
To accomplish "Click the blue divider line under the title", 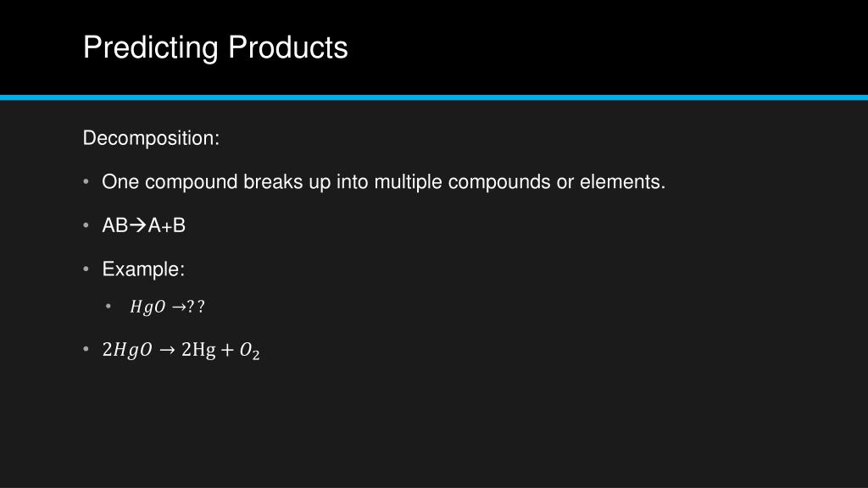I will [434, 97].
